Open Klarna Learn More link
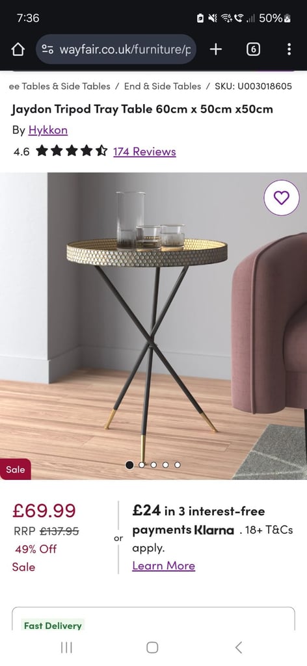Viewport: 307px width, 666px height. click(163, 566)
